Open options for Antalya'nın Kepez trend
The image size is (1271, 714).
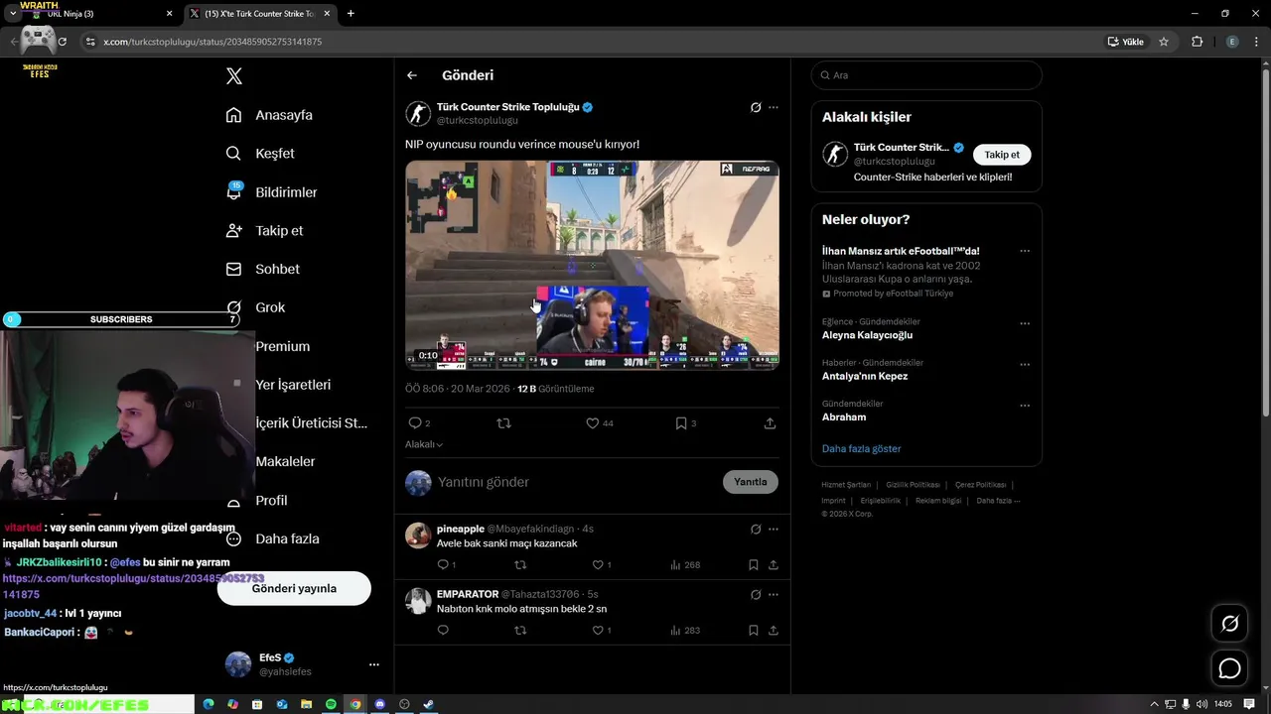1025,365
